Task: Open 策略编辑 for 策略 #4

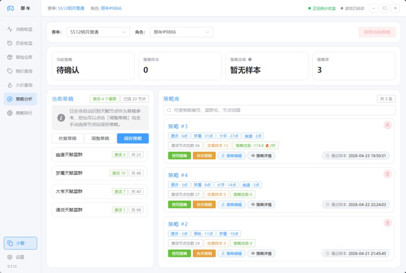Action: click(232, 205)
